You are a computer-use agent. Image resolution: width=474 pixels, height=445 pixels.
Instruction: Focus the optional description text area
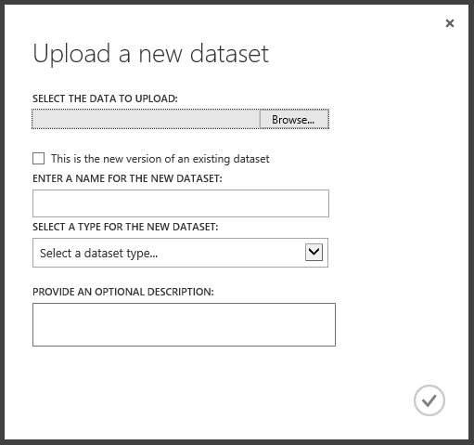coord(184,324)
